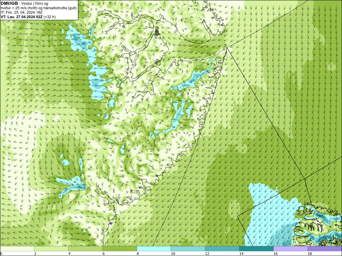Click the 8–10 m/s light cyan swatch

(x=154, y=249)
